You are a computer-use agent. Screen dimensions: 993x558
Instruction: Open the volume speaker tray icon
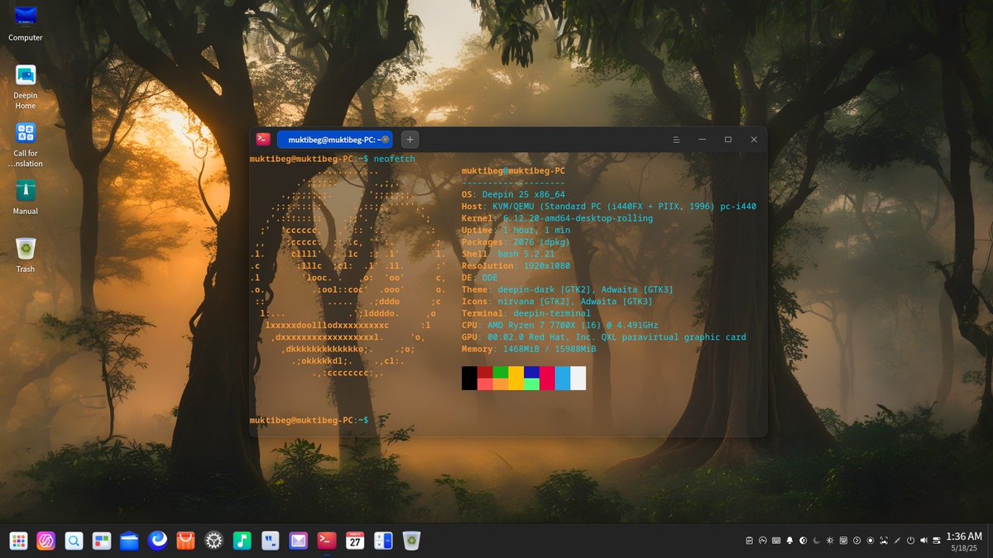click(923, 541)
